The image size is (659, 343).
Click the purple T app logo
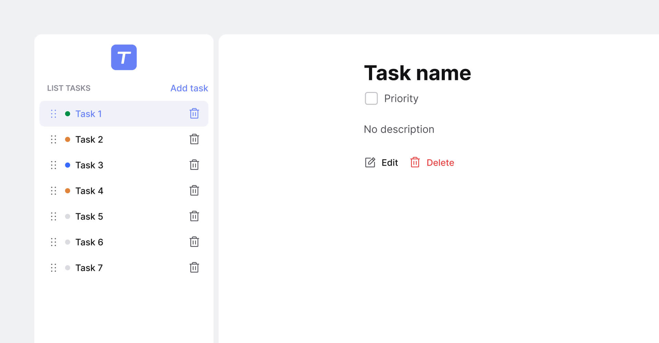pos(124,57)
